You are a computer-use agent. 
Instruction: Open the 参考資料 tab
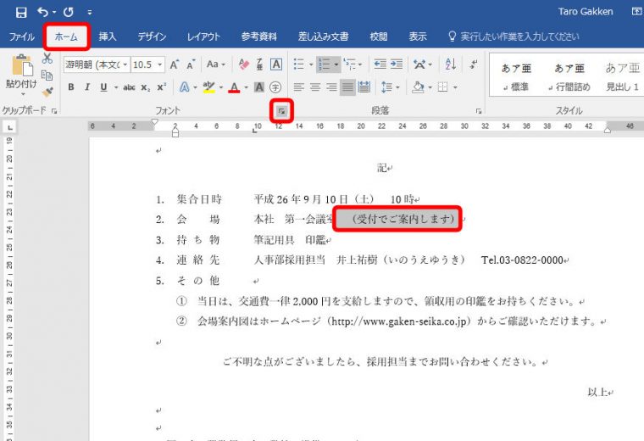[258, 36]
